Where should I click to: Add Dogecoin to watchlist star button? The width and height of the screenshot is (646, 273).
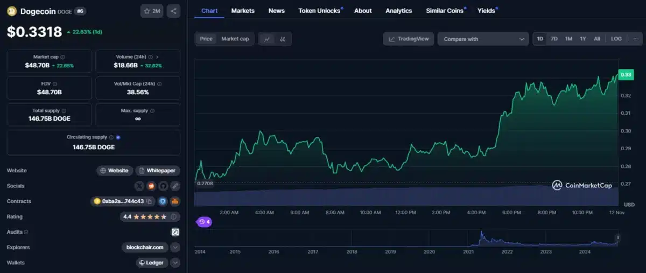[x=152, y=11]
